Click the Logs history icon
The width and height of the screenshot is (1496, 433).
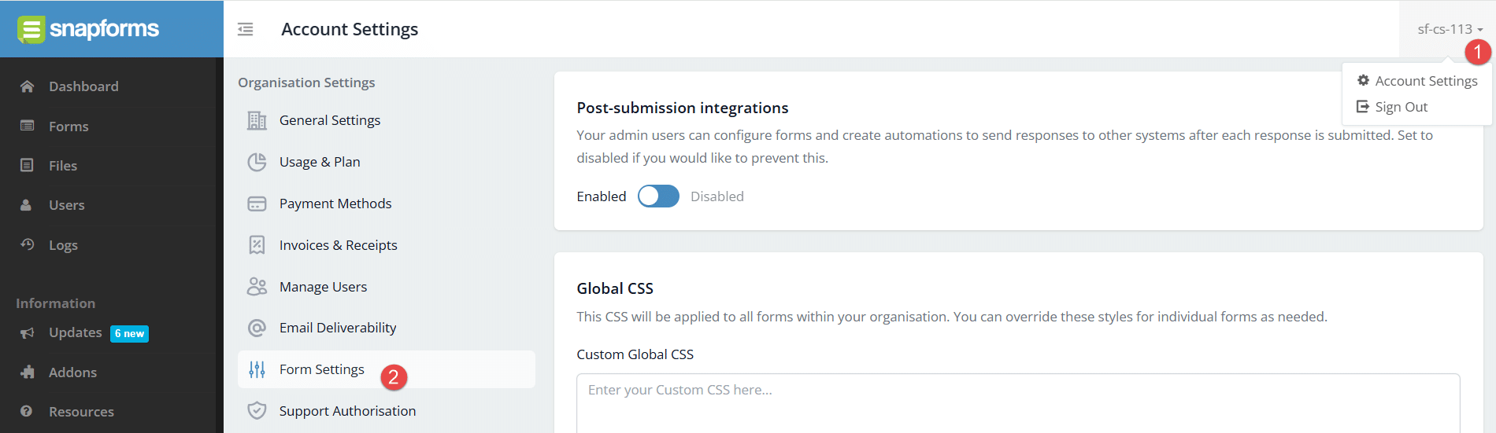coord(27,244)
